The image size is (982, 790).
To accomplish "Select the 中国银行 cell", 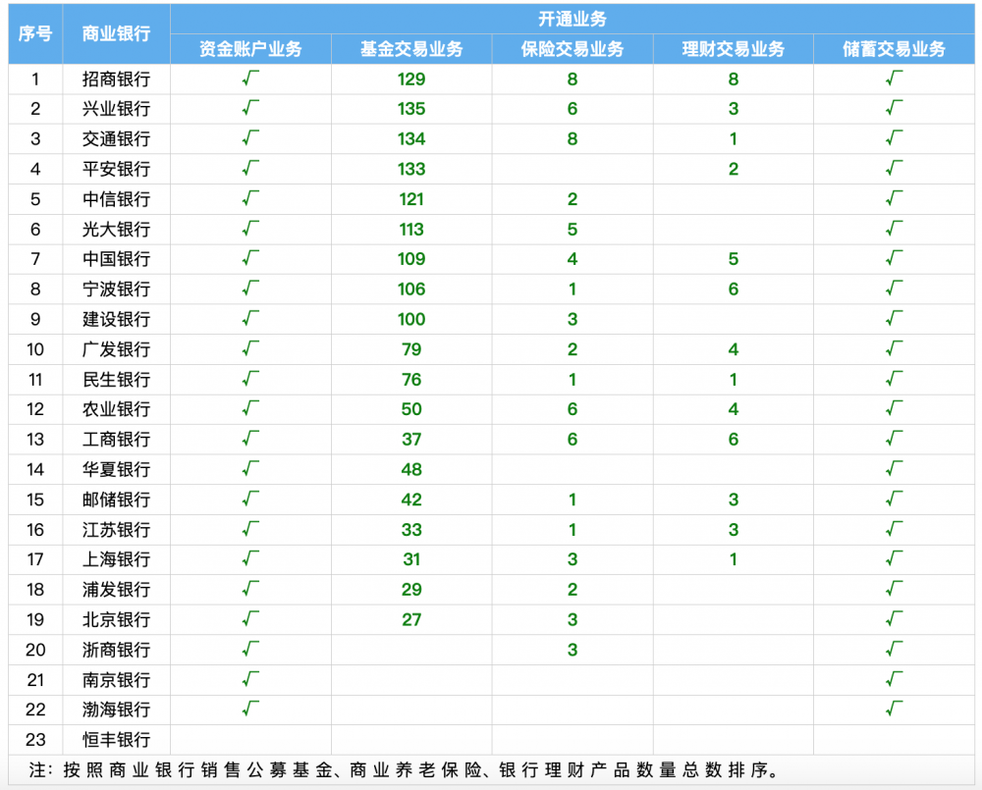I will 117,259.
